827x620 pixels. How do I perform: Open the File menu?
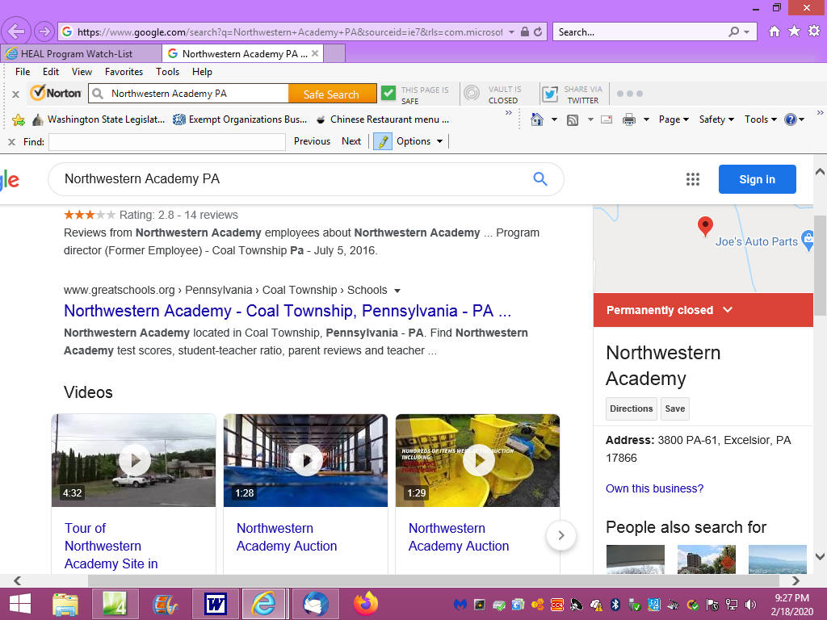23,72
